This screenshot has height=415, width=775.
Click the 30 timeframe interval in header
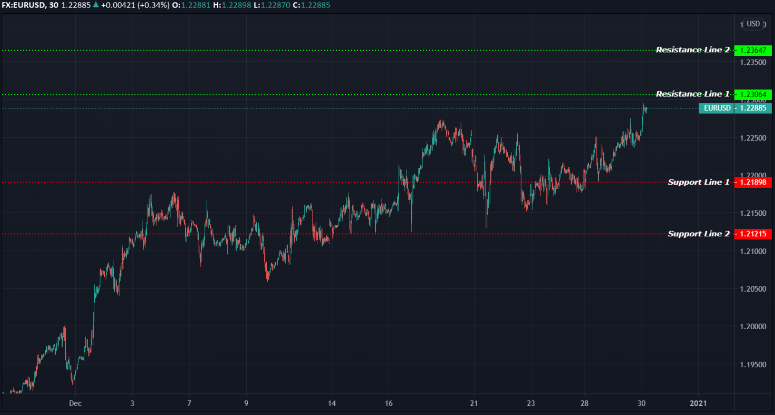[x=54, y=5]
